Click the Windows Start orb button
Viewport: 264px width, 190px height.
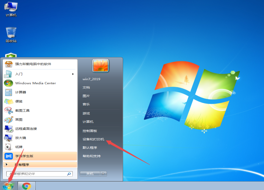point(8,186)
